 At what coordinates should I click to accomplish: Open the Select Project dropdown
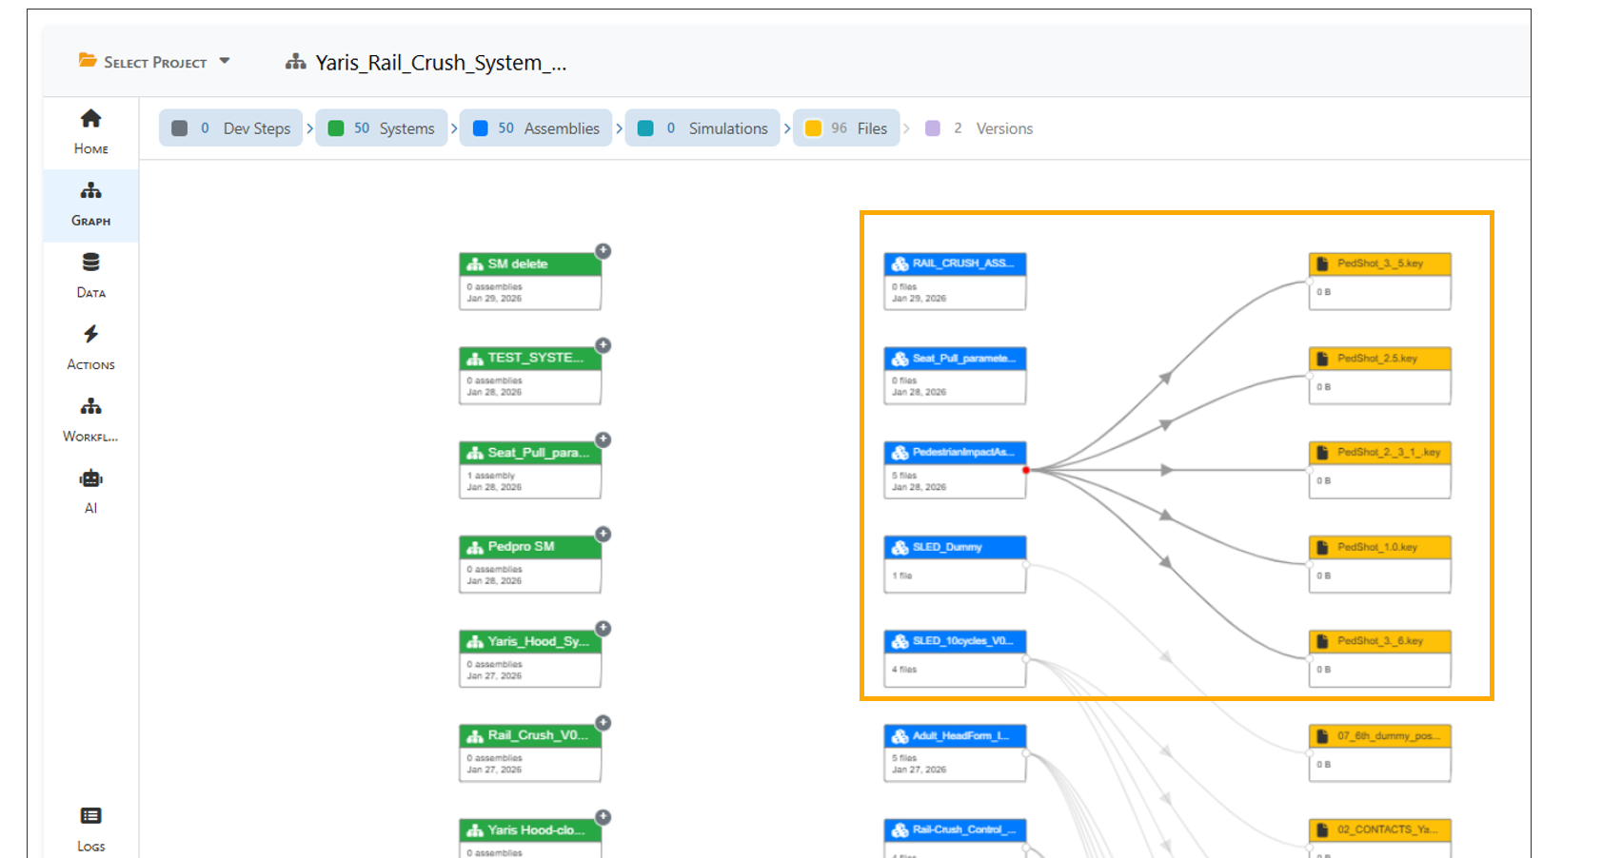click(x=154, y=62)
